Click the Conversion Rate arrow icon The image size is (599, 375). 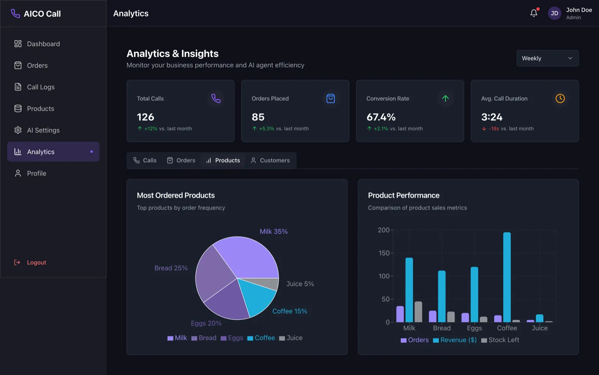point(445,98)
